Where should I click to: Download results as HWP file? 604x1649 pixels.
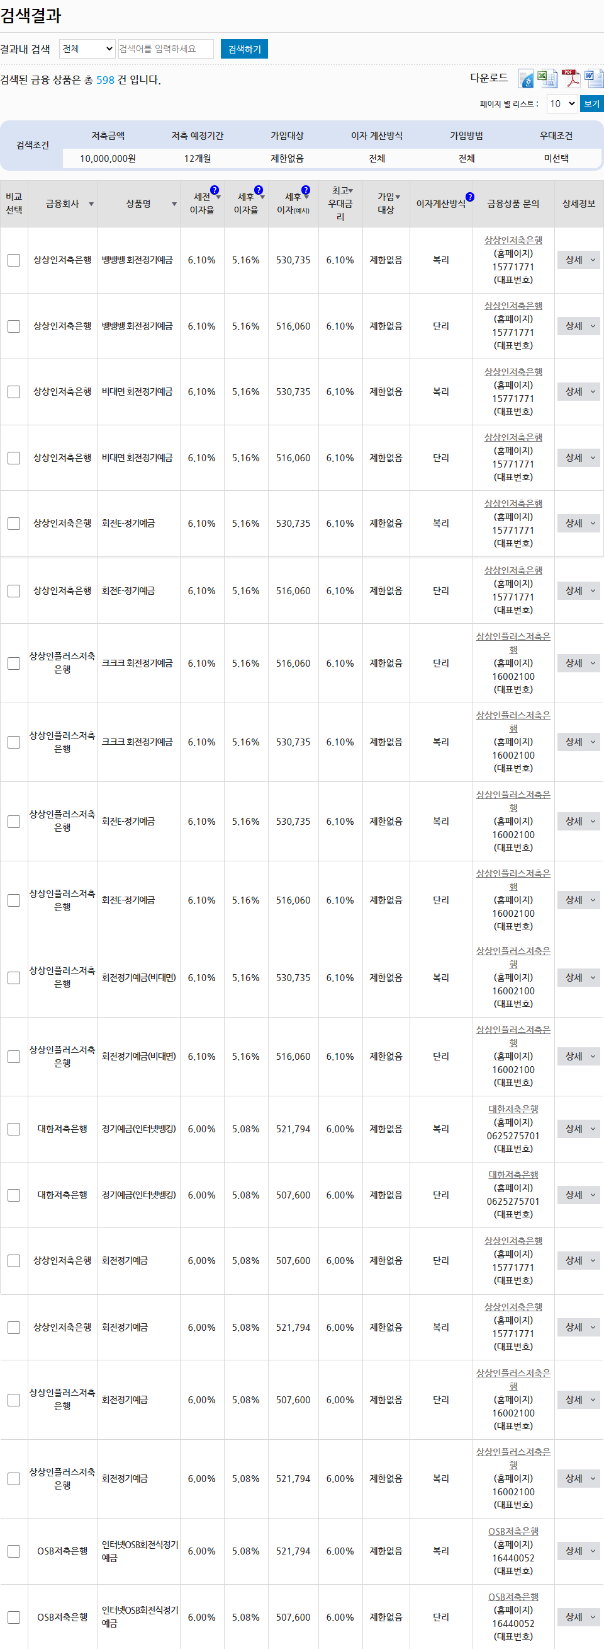(x=526, y=78)
